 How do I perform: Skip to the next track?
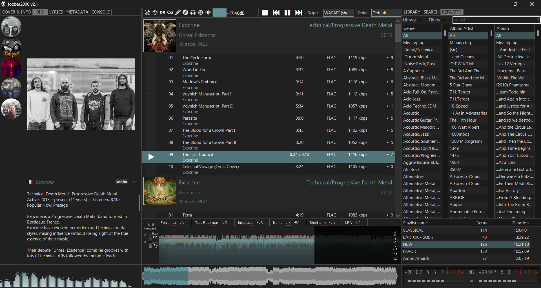298,13
